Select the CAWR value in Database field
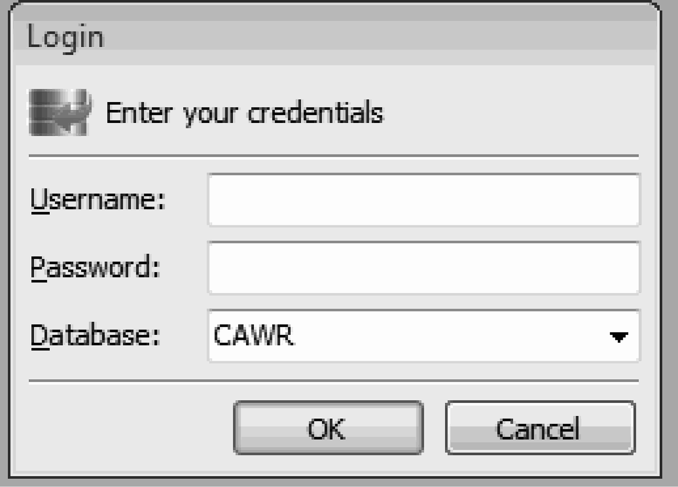This screenshot has height=487, width=678. point(253,336)
